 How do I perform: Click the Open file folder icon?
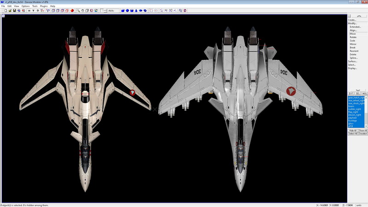click(x=10, y=11)
